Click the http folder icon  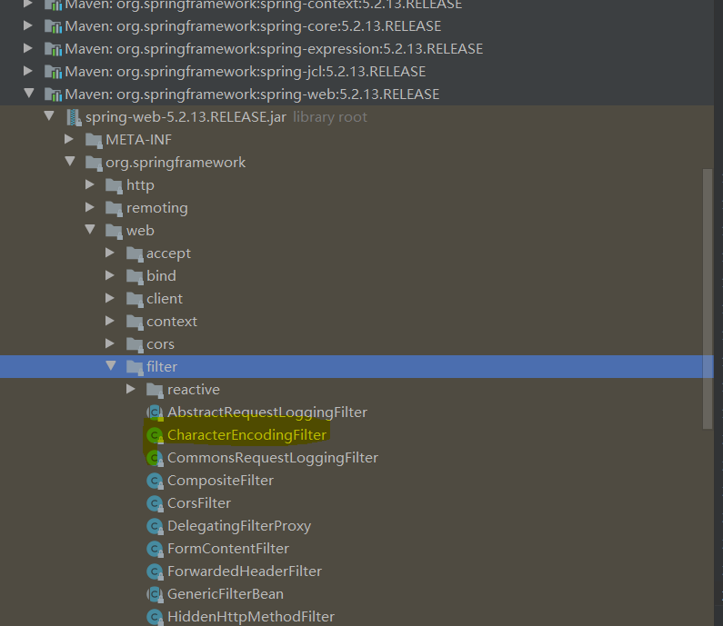click(114, 185)
